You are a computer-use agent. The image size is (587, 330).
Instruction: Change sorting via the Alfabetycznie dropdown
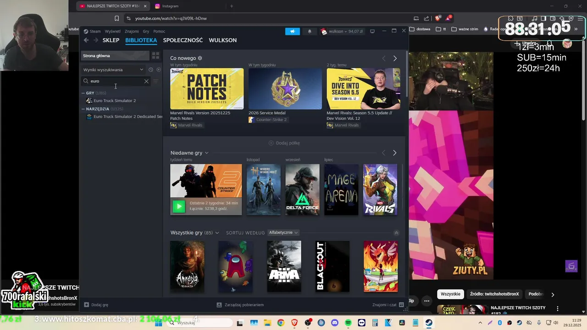[283, 233]
